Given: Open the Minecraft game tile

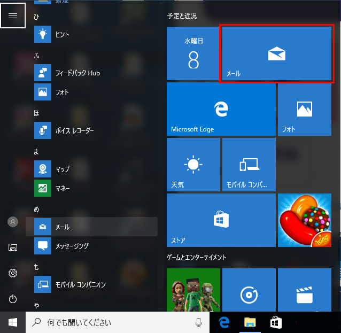Looking at the screenshot, I should point(193,291).
